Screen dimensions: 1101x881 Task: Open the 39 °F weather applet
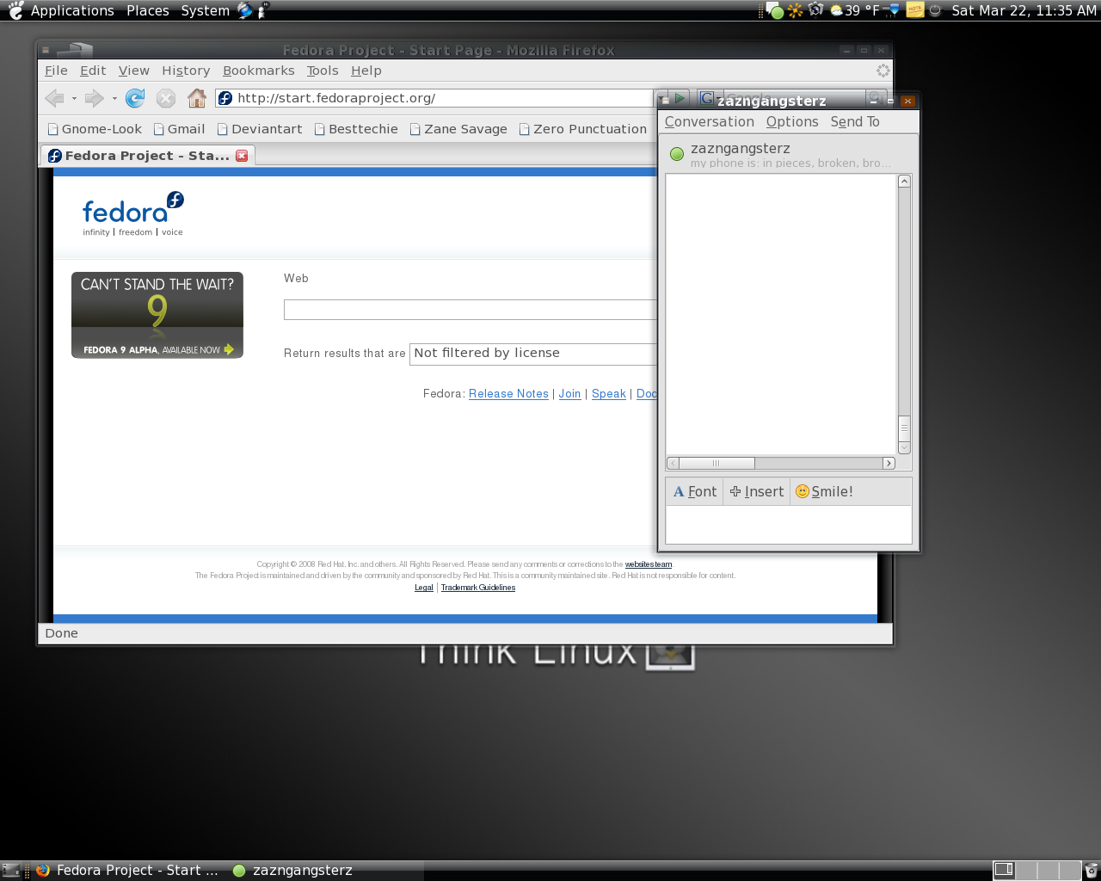click(x=854, y=10)
